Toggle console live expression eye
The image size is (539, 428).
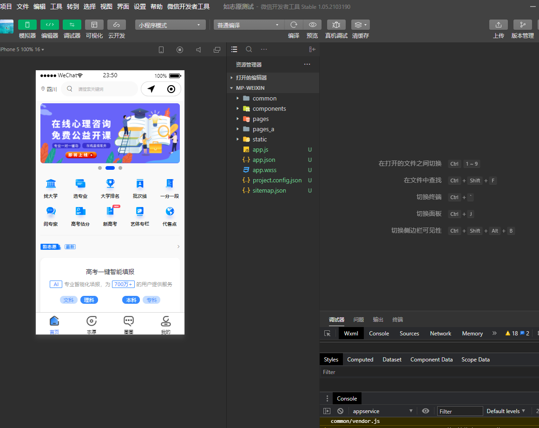tap(426, 411)
